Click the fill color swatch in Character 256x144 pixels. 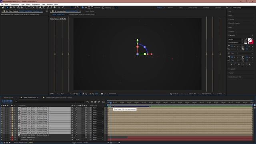(250, 40)
